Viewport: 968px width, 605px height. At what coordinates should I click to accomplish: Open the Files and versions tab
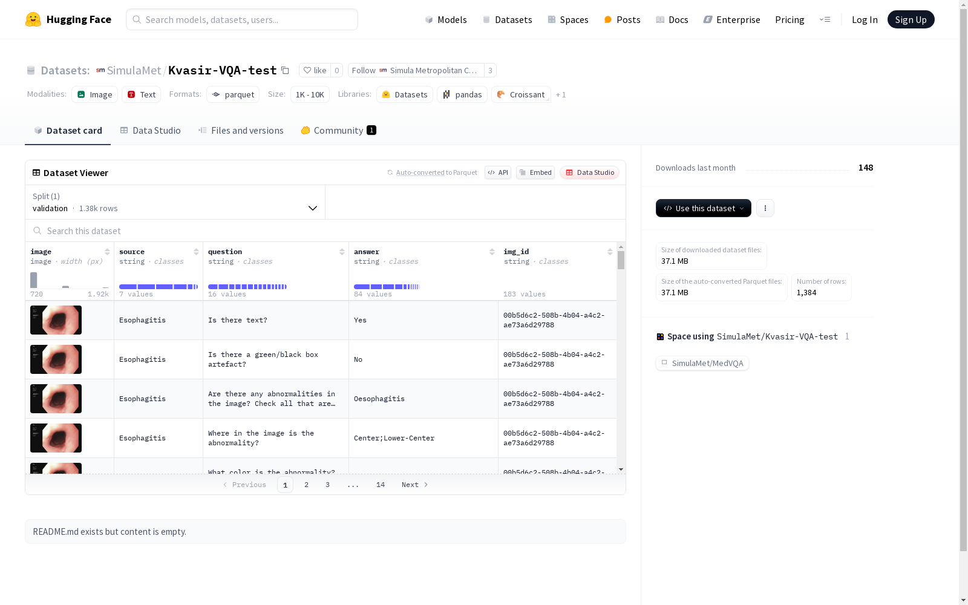point(241,130)
